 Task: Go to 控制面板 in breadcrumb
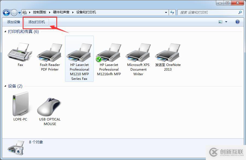[40, 12]
